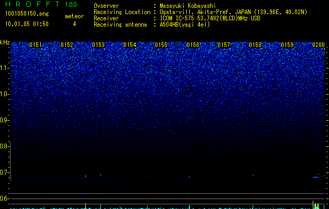Click the meteor echo near 0153
329x209 pixels.
(101, 175)
